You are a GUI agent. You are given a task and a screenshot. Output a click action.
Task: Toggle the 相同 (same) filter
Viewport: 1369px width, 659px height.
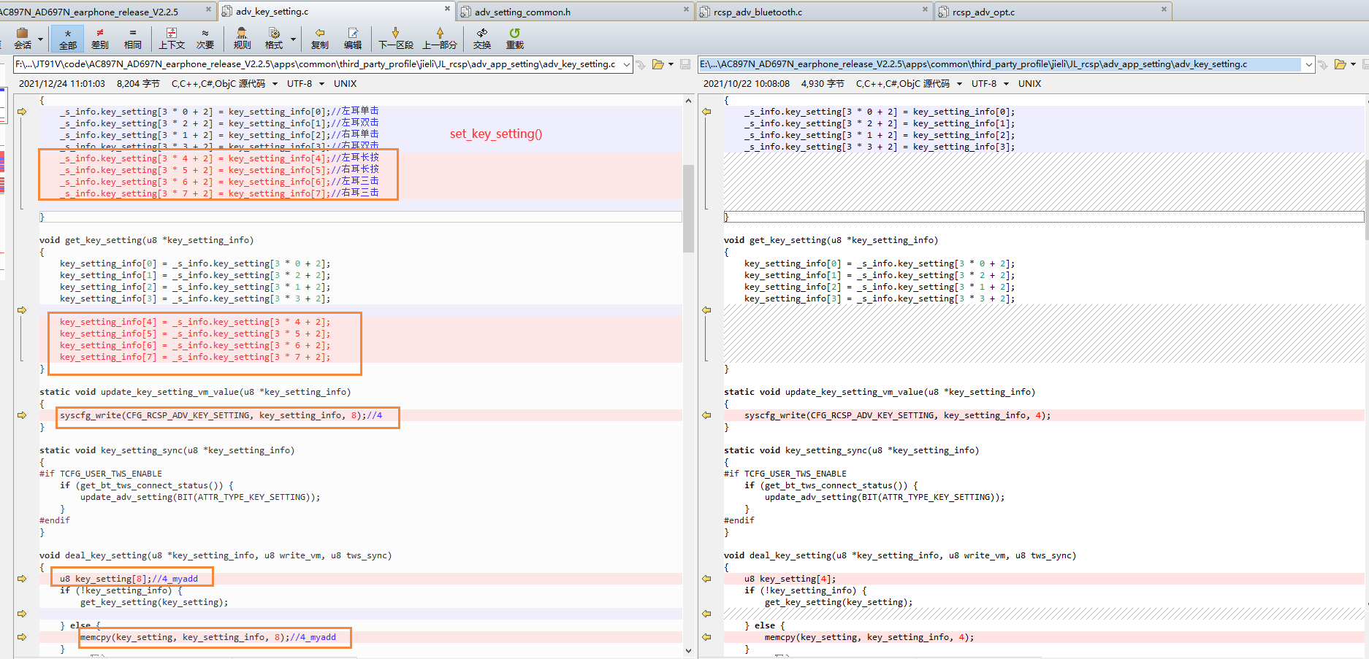(132, 39)
